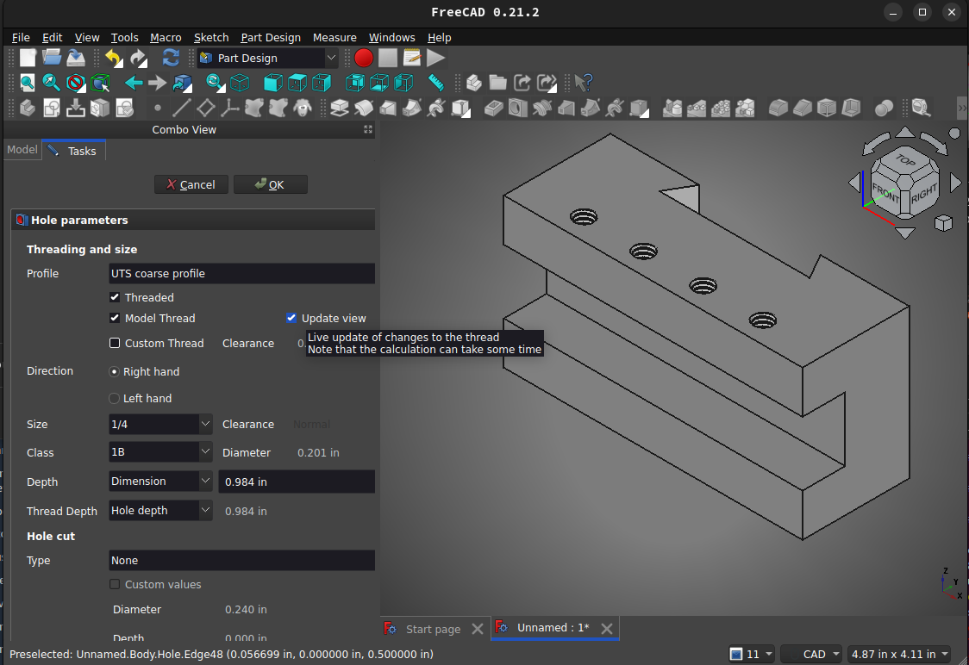The width and height of the screenshot is (969, 665).
Task: Click the Fillet tool icon
Action: tap(778, 108)
